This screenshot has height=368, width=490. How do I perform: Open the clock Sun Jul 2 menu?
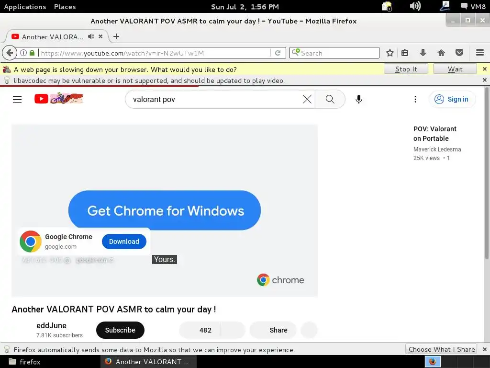click(245, 7)
